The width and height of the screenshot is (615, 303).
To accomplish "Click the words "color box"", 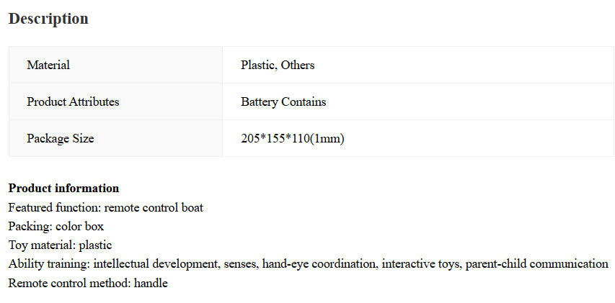I will tap(80, 226).
